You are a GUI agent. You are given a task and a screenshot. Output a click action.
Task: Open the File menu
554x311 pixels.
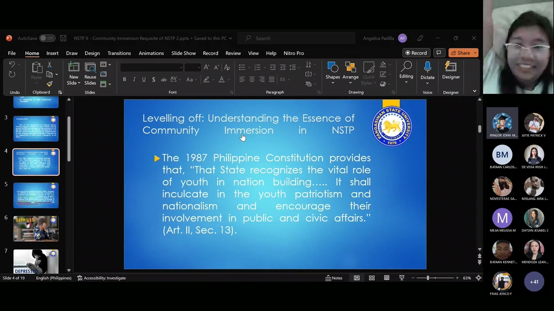[x=12, y=53]
